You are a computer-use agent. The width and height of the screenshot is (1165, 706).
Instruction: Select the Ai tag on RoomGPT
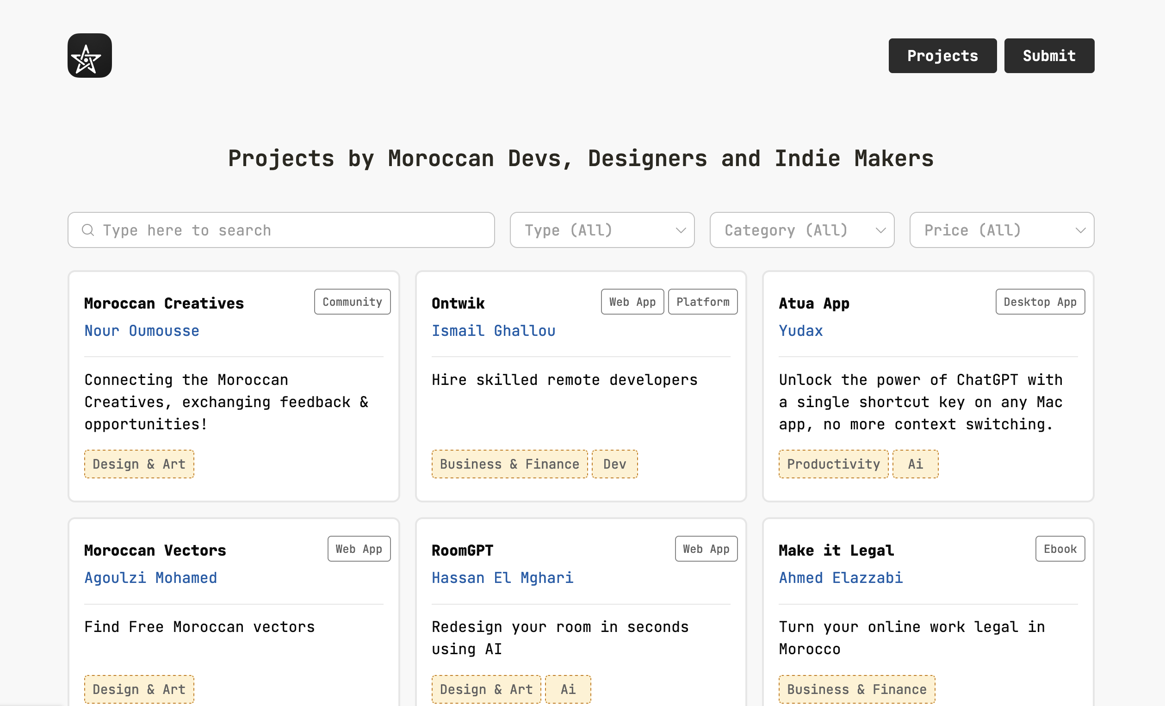(x=568, y=690)
